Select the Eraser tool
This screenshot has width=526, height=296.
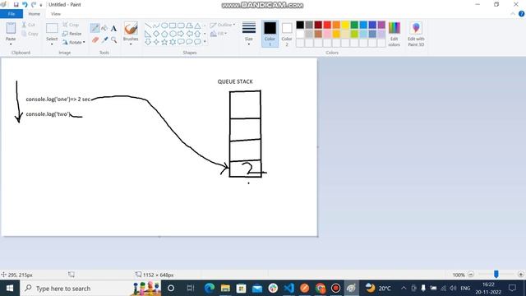[x=95, y=40]
